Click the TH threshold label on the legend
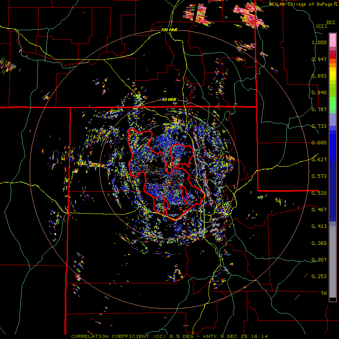The width and height of the screenshot is (339, 339). pos(324,293)
